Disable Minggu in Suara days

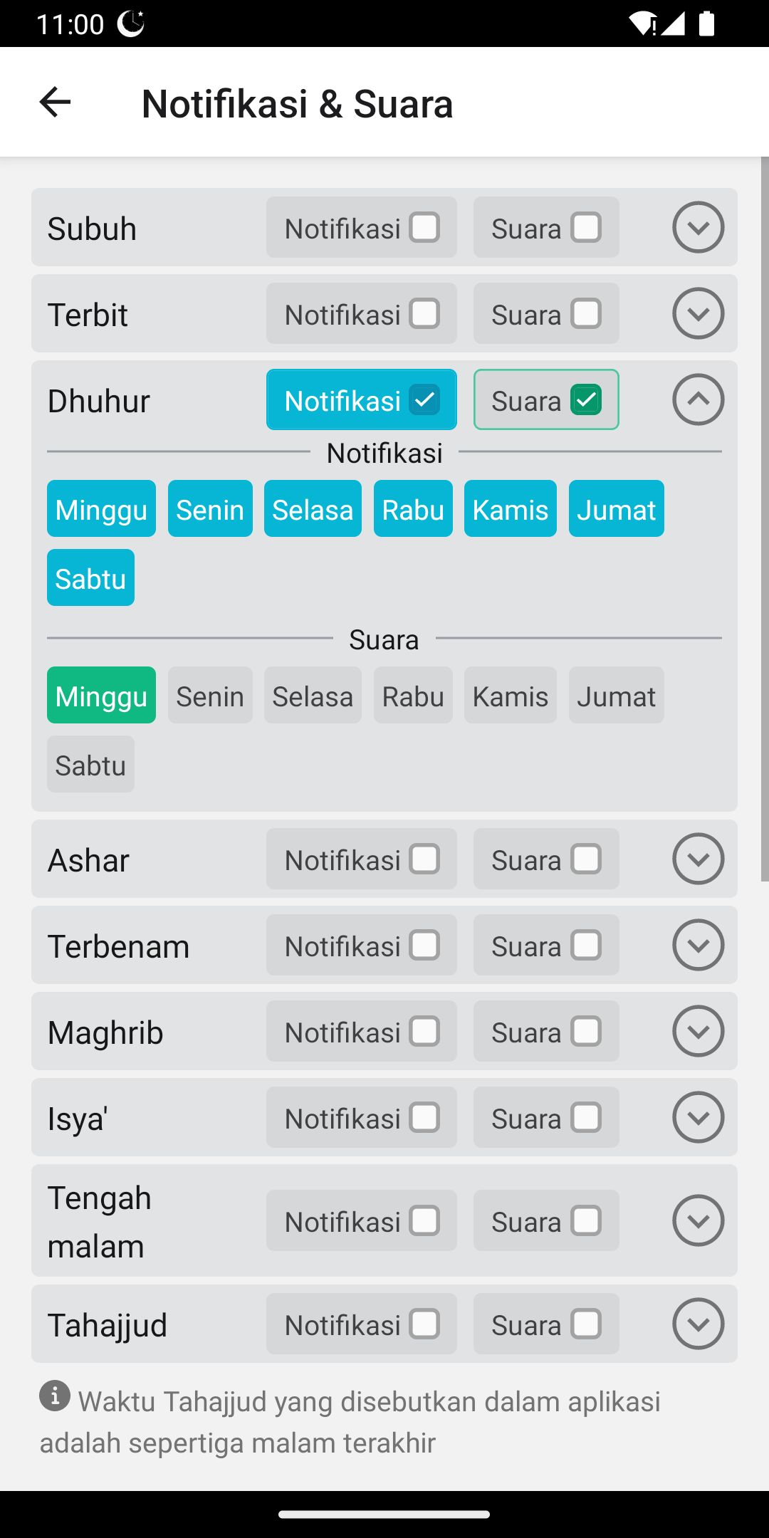101,696
